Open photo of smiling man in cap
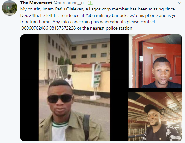The width and height of the screenshot is (185, 143). (155, 115)
